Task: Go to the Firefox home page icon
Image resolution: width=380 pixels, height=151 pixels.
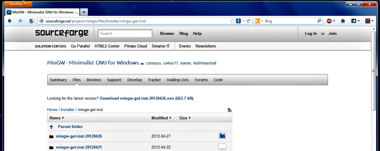Action: [x=343, y=21]
